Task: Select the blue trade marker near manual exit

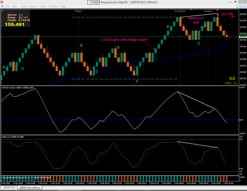Action: (205, 26)
